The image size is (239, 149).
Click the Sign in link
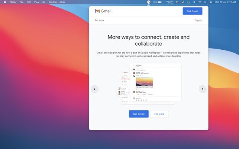pos(198,20)
